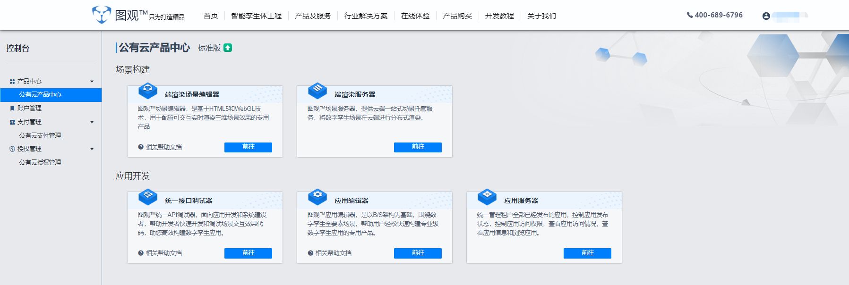Collapse the 支付管理 sidebar arrow

pos(92,122)
